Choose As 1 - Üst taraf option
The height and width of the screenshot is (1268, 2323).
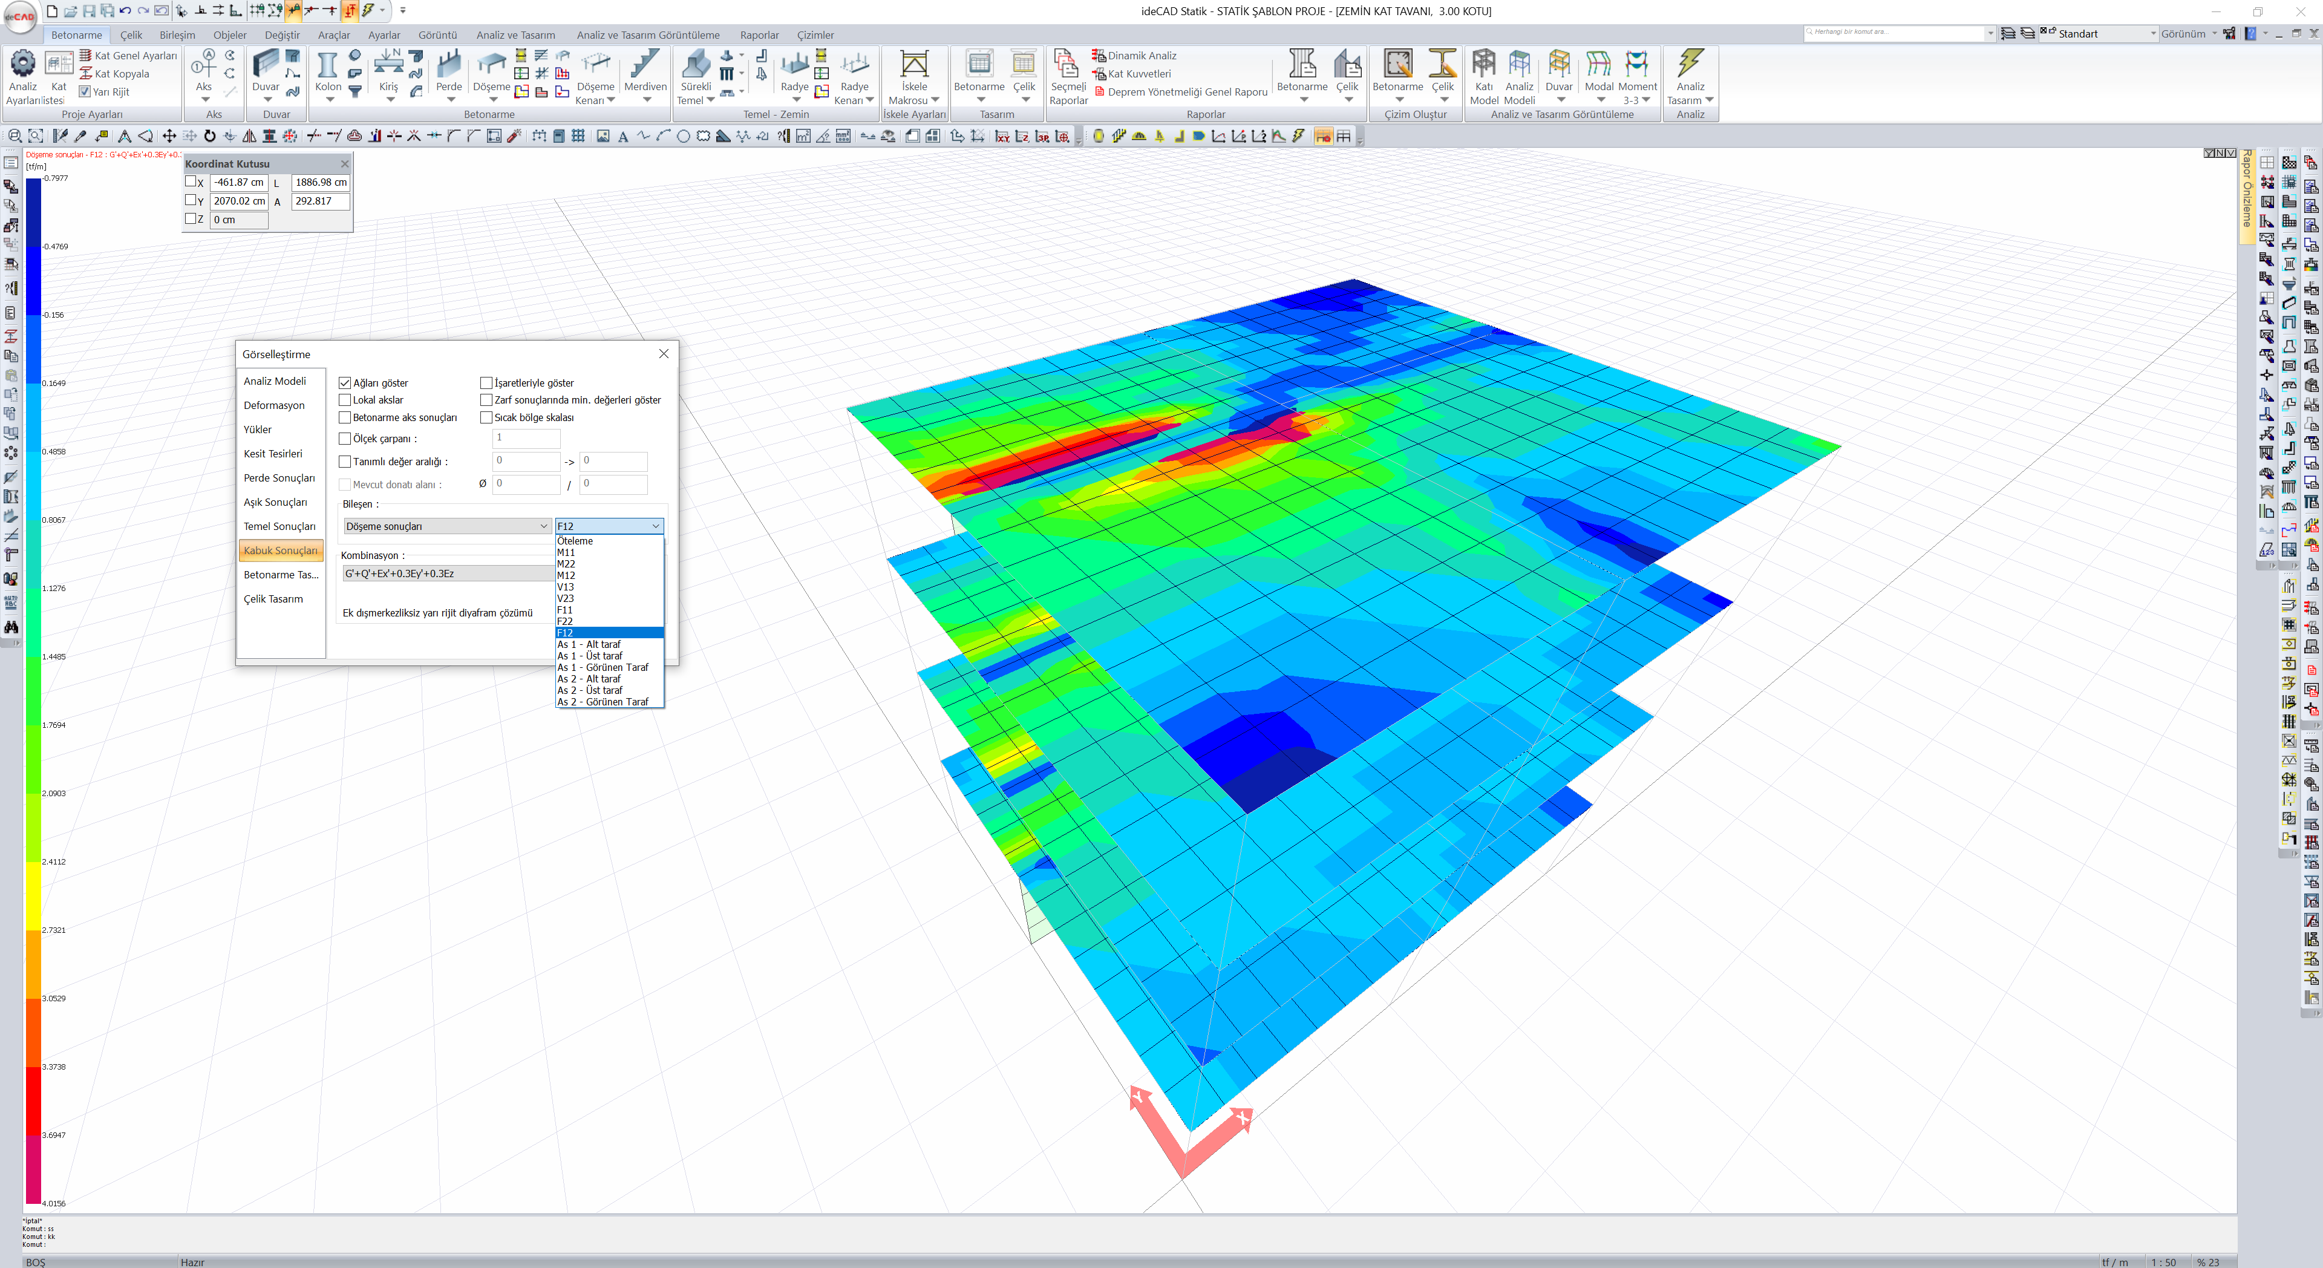[x=590, y=656]
